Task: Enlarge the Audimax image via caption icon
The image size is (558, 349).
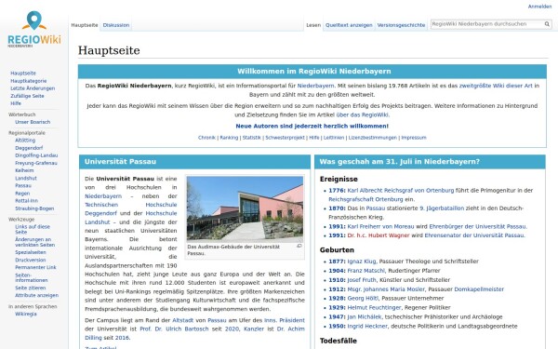Action: [x=299, y=246]
